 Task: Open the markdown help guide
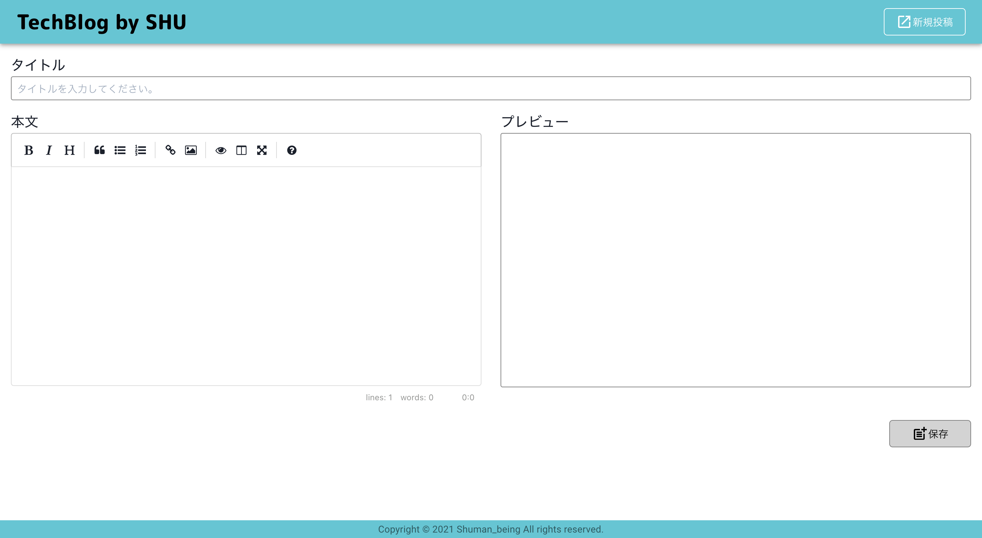coord(292,150)
